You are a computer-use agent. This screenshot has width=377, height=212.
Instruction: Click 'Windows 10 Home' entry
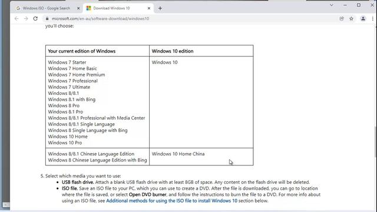coord(68,137)
